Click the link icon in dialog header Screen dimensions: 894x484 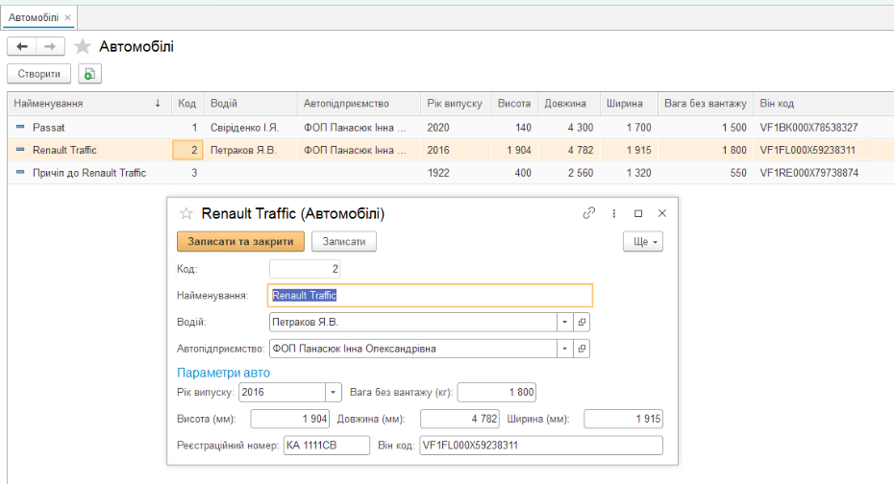click(589, 213)
